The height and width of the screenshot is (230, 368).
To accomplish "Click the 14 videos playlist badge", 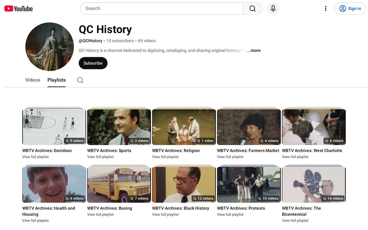I will (333, 199).
